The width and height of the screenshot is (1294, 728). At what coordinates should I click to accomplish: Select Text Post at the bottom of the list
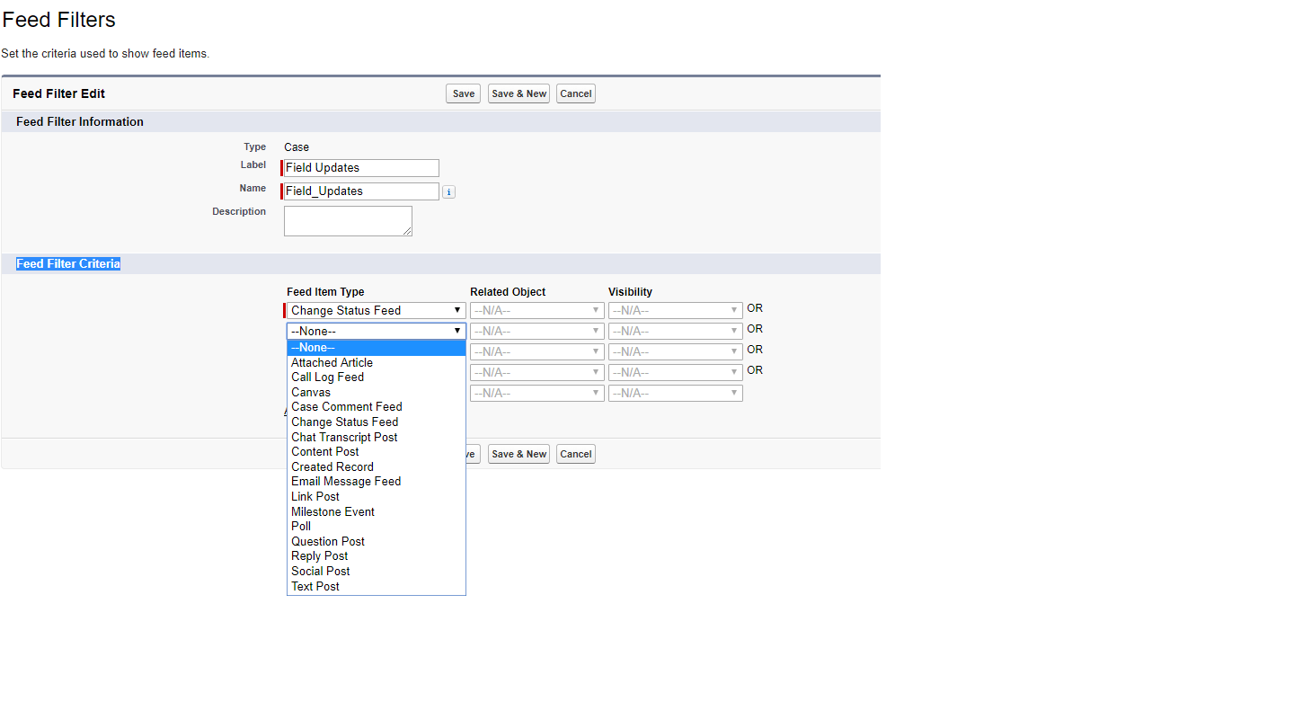click(315, 586)
